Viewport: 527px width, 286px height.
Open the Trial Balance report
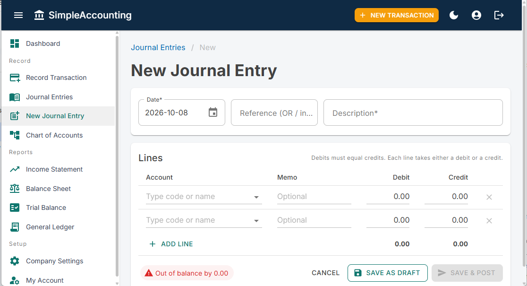point(58,208)
